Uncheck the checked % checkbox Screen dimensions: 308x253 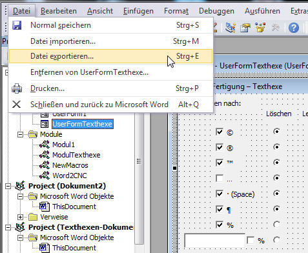pyautogui.click(x=220, y=225)
